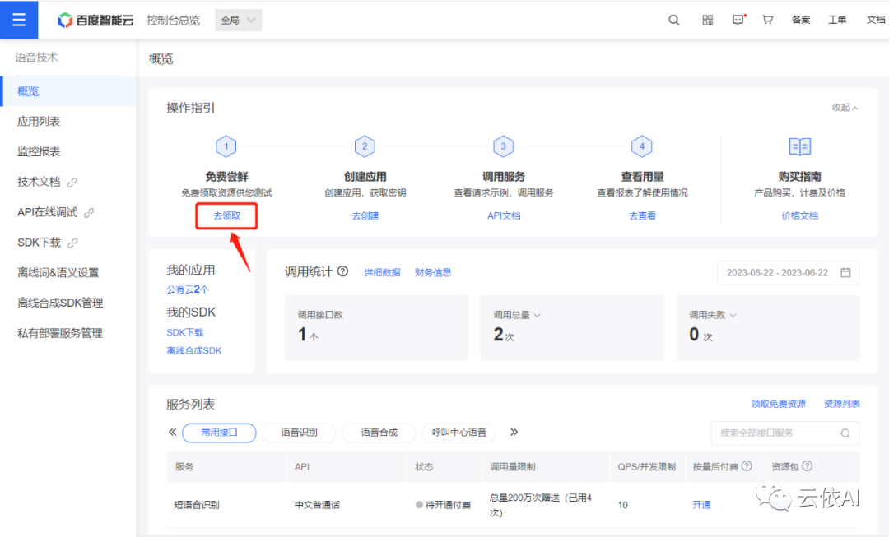Image resolution: width=889 pixels, height=537 pixels.
Task: Click SDK下载 link under 我的SDK
Action: [185, 332]
